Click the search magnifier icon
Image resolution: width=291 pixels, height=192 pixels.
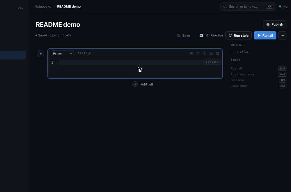[x=225, y=6]
